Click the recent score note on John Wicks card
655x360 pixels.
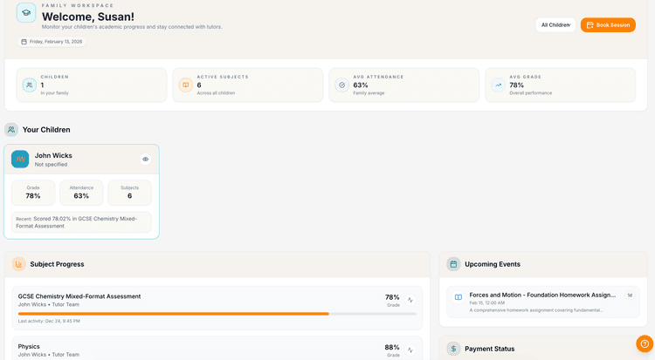(x=81, y=222)
